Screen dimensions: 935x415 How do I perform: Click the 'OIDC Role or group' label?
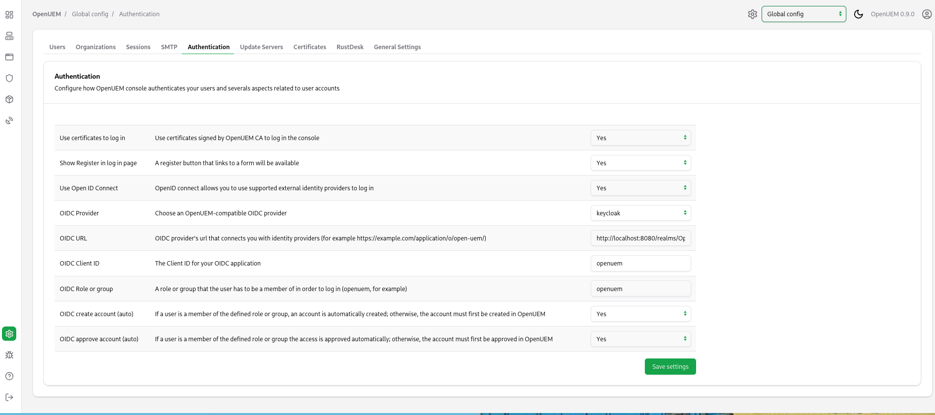point(86,289)
